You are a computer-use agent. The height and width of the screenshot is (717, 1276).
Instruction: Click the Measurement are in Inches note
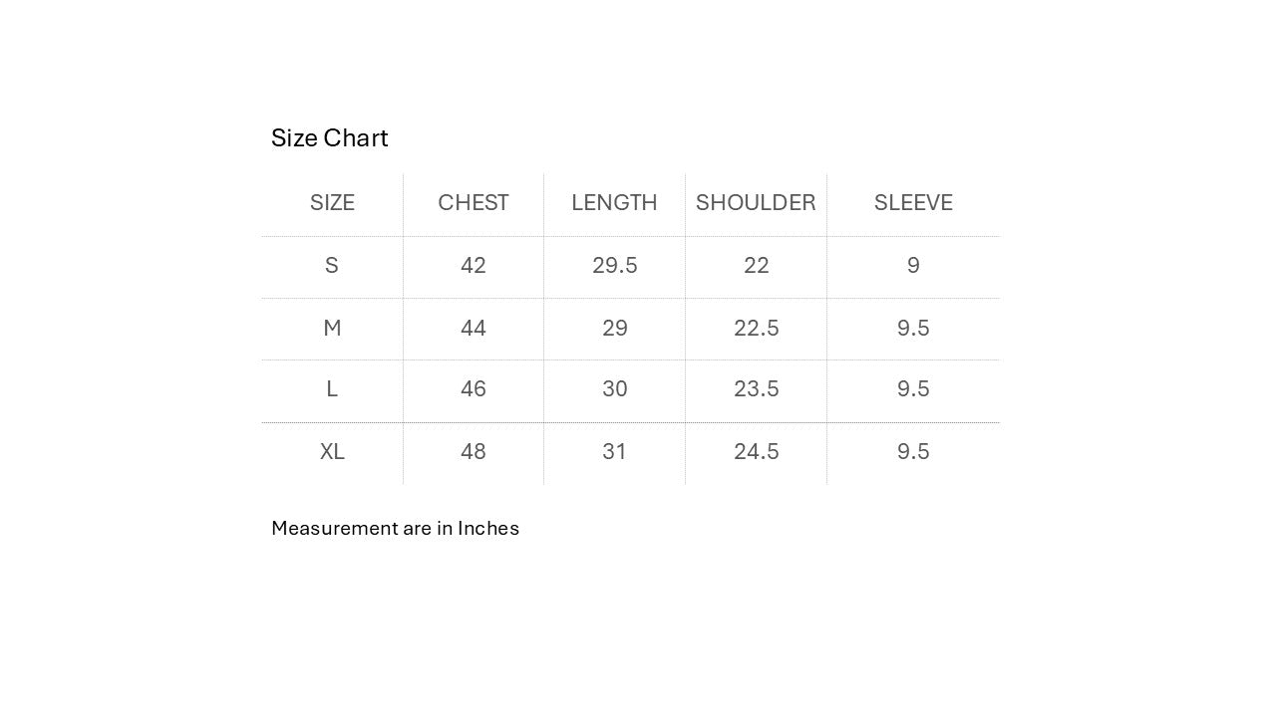point(395,529)
